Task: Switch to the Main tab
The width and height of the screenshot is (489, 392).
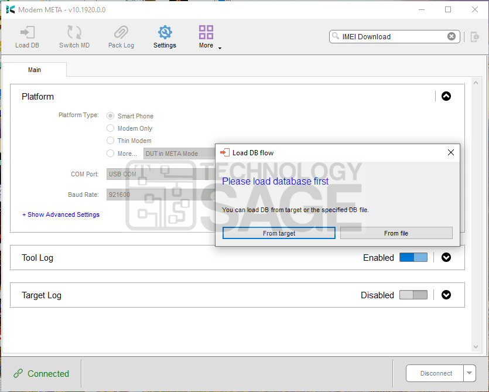Action: [x=35, y=70]
